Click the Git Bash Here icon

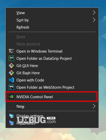pyautogui.click(x=11, y=73)
